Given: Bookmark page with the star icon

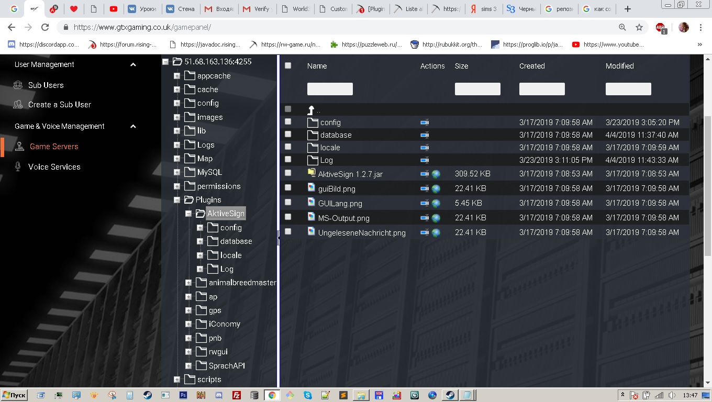Looking at the screenshot, I should (x=639, y=27).
